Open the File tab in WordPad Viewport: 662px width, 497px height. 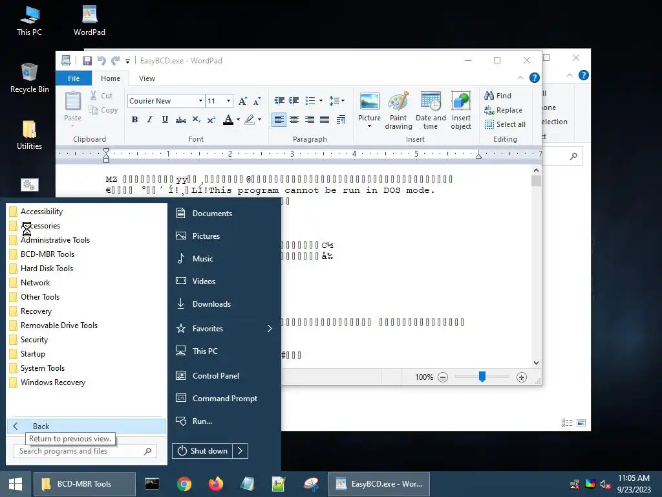coord(74,78)
